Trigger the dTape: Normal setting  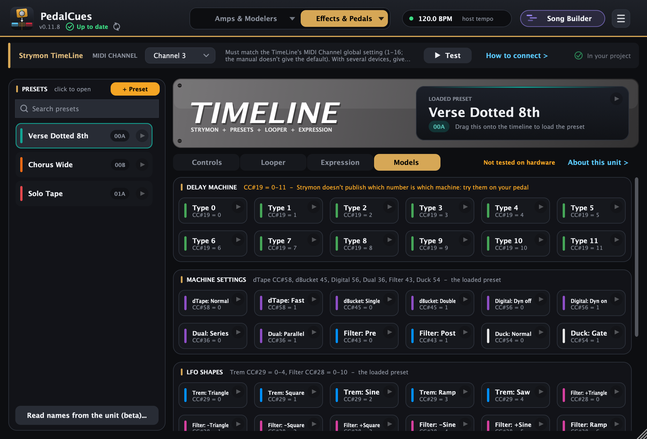point(213,303)
